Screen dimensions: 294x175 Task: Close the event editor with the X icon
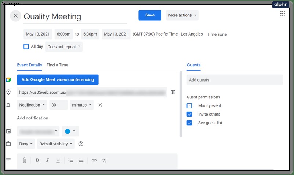click(x=15, y=16)
